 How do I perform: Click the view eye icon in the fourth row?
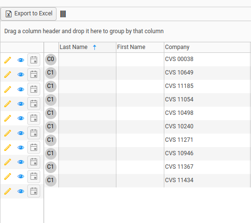point(21,104)
